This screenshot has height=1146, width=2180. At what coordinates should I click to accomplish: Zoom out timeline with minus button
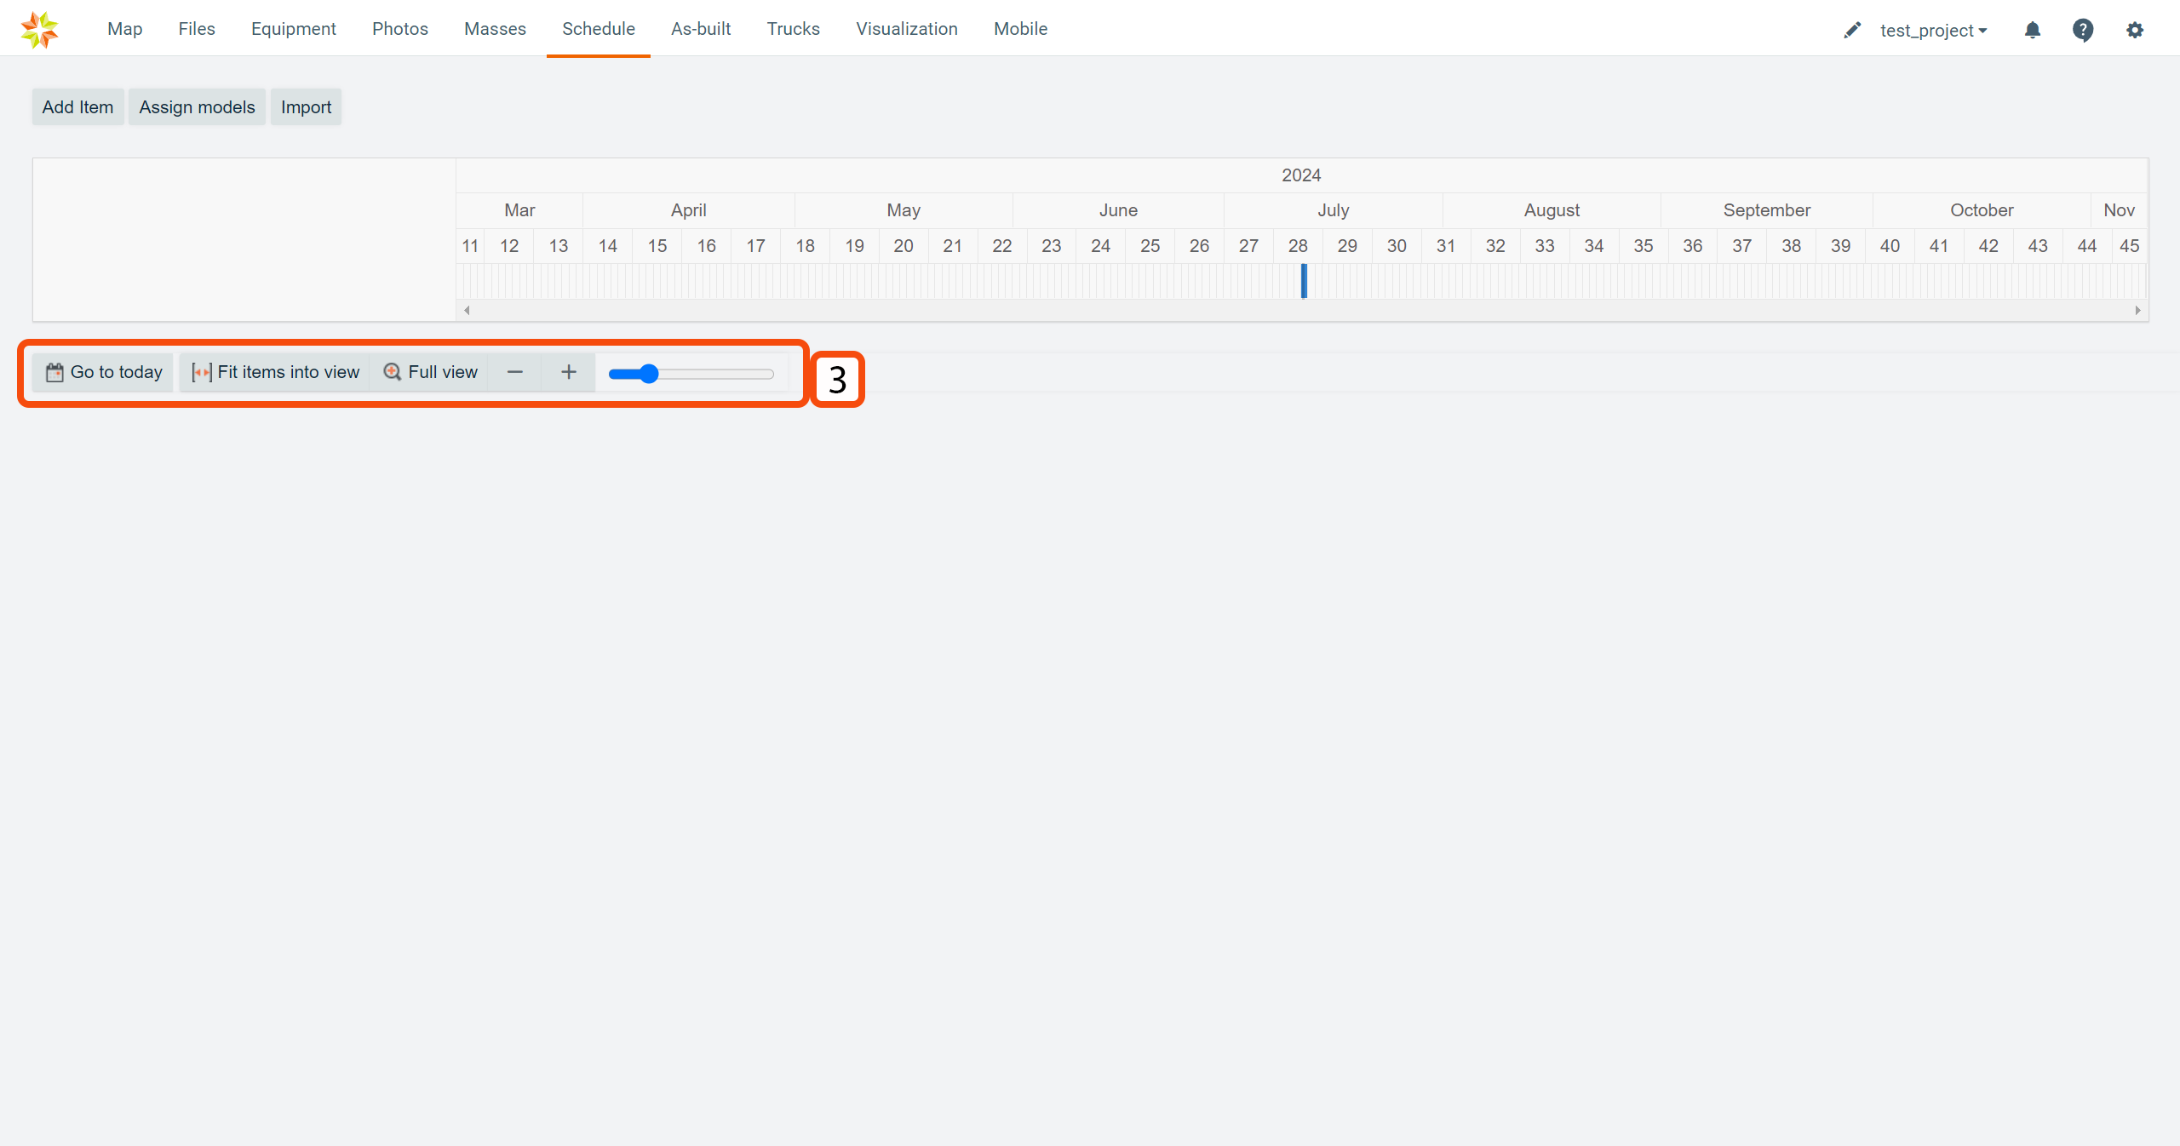[514, 372]
